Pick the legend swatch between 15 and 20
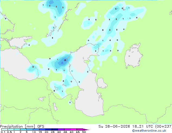 (42, 129)
